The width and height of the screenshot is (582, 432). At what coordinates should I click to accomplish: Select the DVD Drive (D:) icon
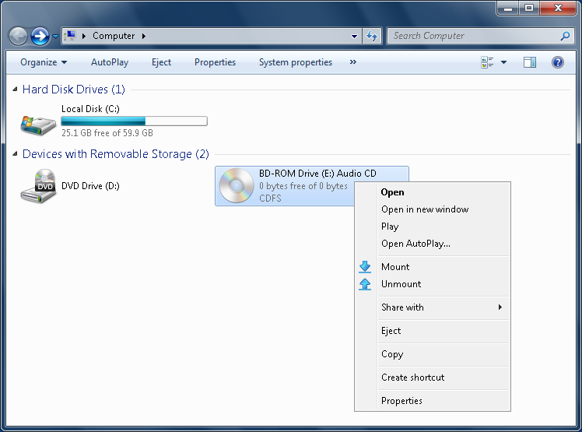[x=38, y=186]
